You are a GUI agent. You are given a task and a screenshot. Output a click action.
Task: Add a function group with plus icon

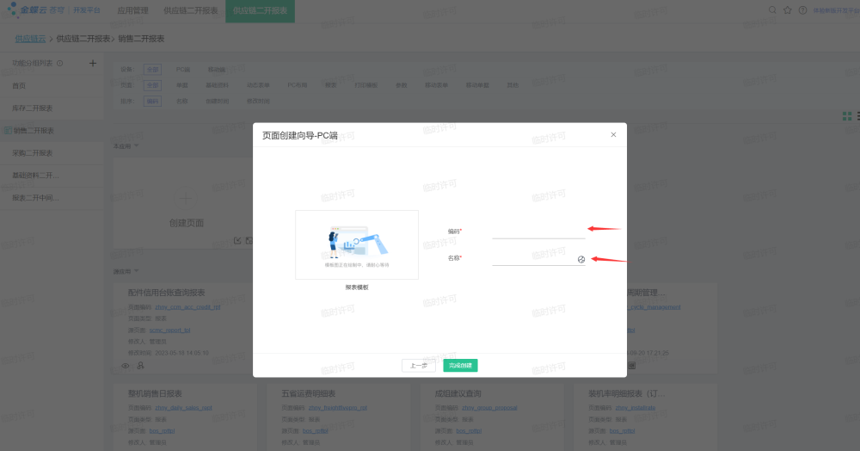[93, 63]
